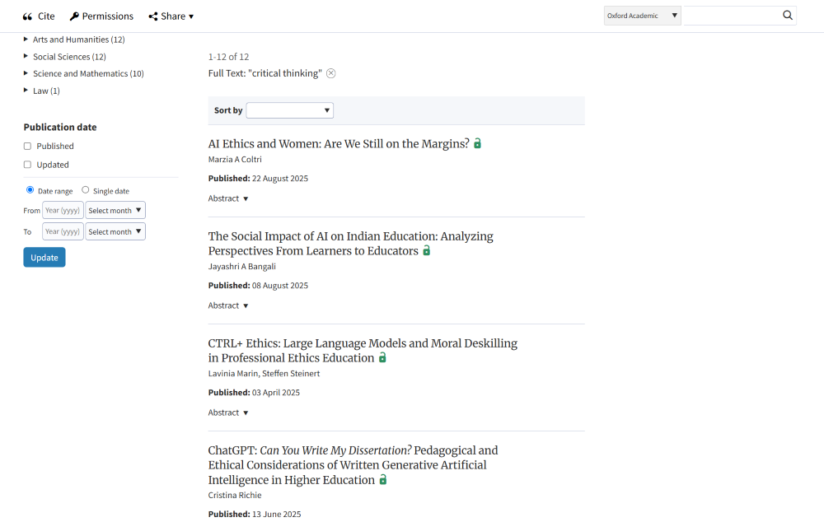This screenshot has height=522, width=824.
Task: Open the Sort by dropdown
Action: (x=289, y=110)
